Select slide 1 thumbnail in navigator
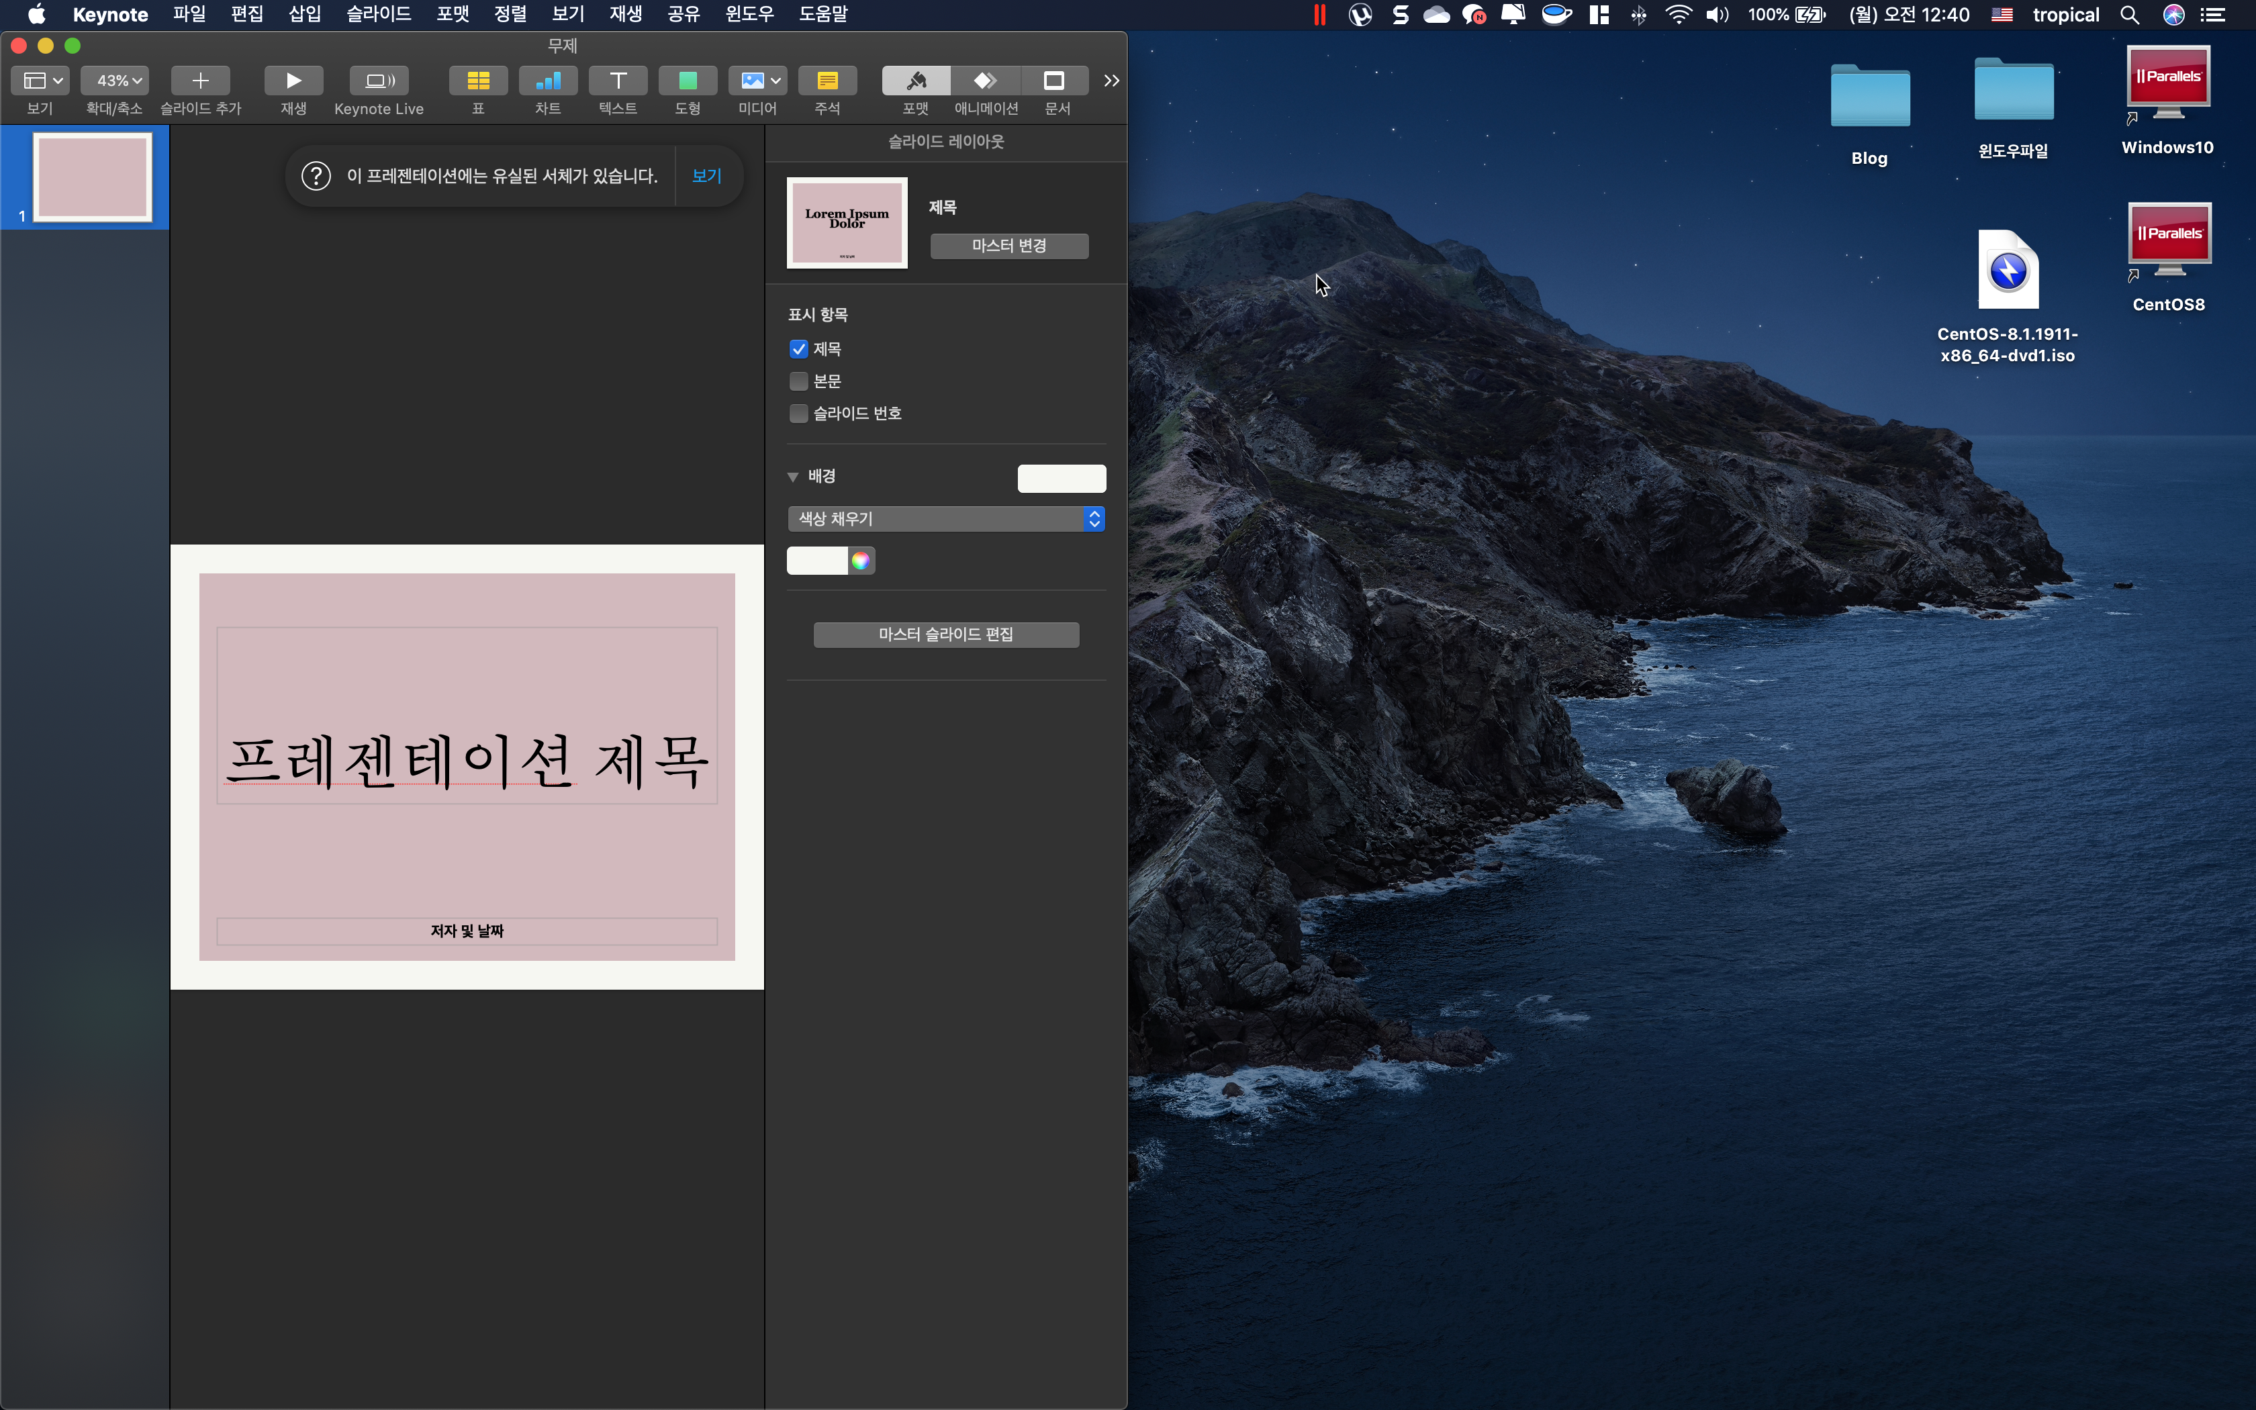2256x1410 pixels. (92, 177)
